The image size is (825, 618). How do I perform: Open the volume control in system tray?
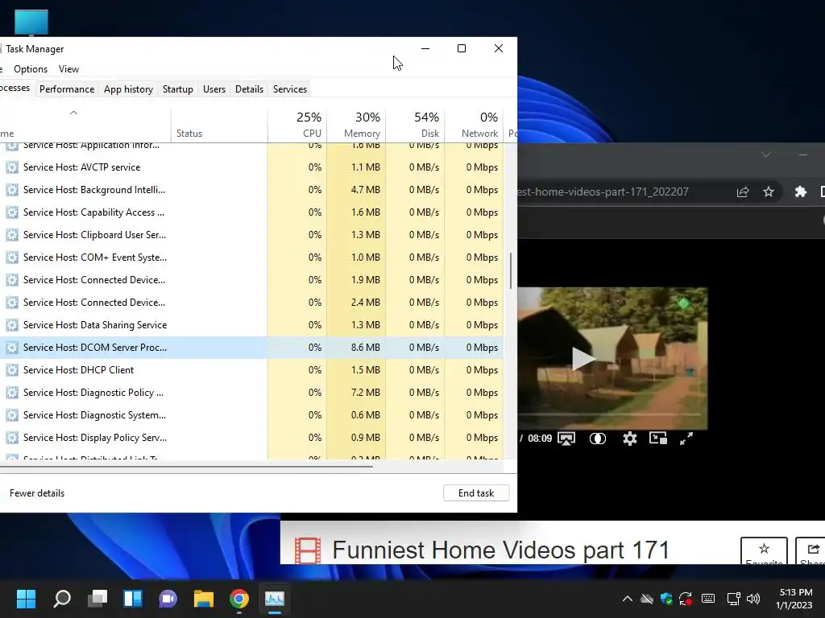(753, 599)
